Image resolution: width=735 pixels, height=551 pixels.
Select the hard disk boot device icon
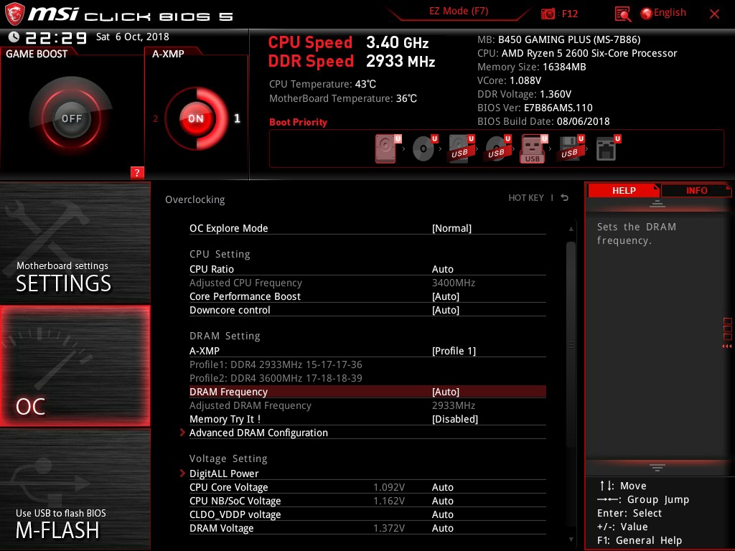tap(385, 149)
